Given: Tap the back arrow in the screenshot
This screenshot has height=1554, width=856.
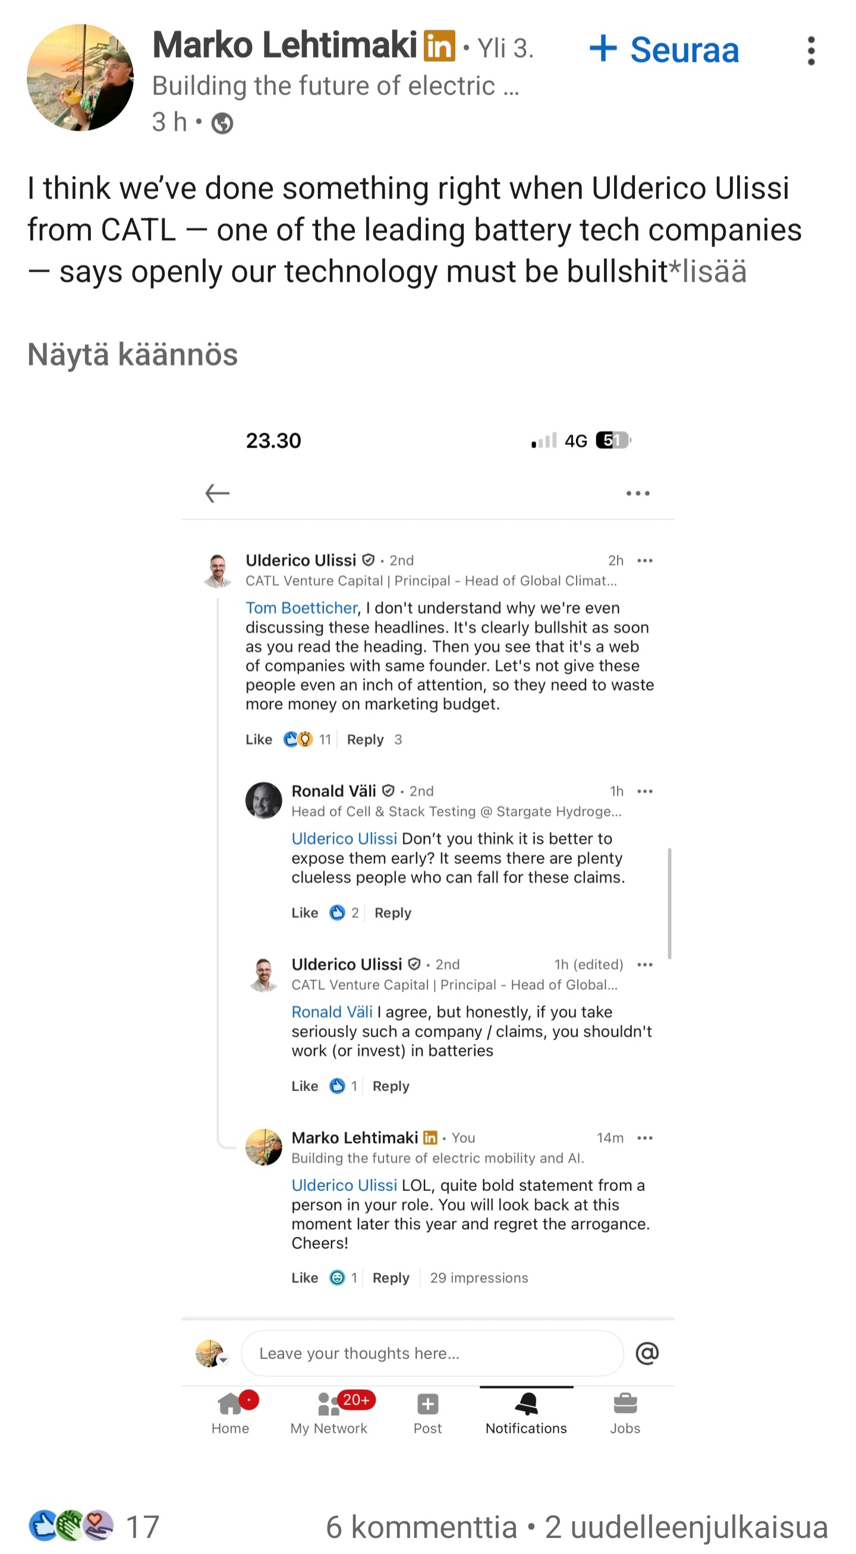Looking at the screenshot, I should [217, 493].
